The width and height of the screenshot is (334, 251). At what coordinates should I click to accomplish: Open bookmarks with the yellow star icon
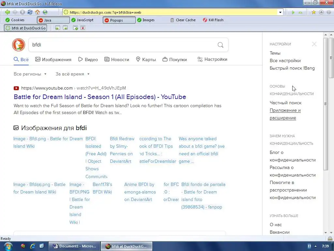(x=313, y=12)
